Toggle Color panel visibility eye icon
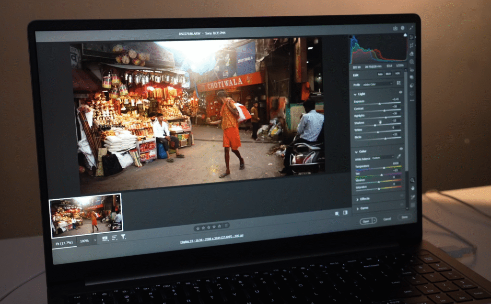The image size is (491, 304). click(x=401, y=149)
